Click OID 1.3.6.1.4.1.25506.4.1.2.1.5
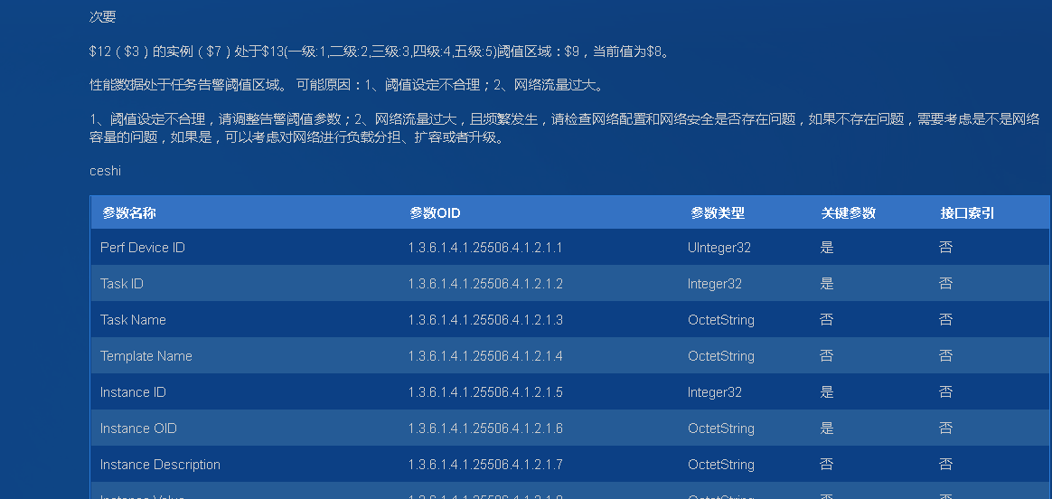Image resolution: width=1052 pixels, height=499 pixels. [x=485, y=392]
